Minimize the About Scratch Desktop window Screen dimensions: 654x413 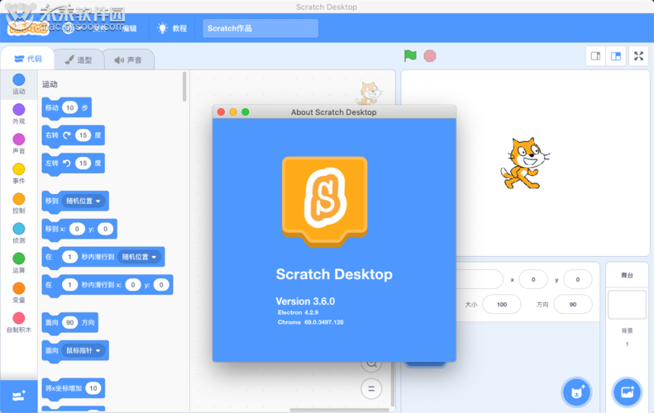233,112
